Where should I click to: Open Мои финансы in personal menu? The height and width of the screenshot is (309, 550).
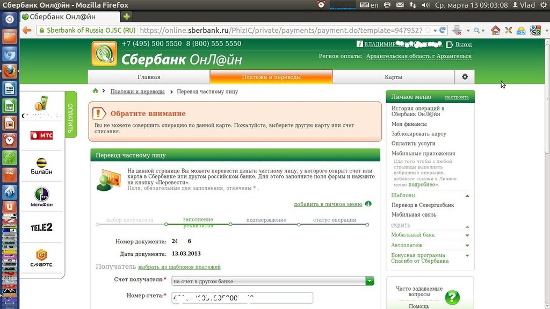[409, 124]
